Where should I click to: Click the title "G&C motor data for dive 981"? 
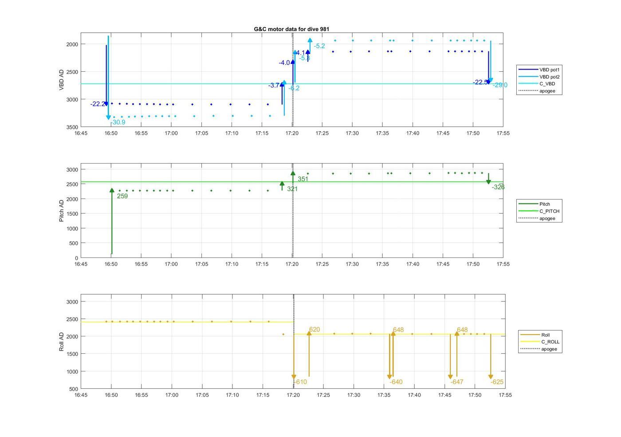(291, 29)
